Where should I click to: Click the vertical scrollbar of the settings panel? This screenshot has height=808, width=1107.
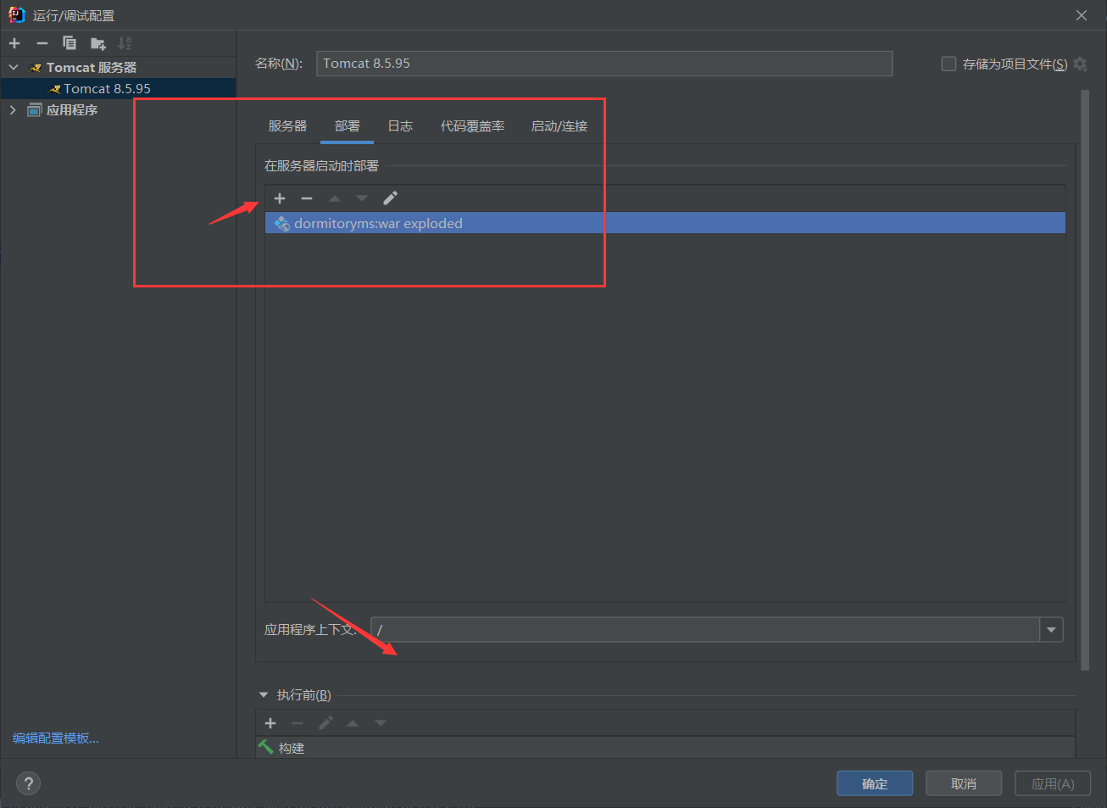coord(1084,380)
